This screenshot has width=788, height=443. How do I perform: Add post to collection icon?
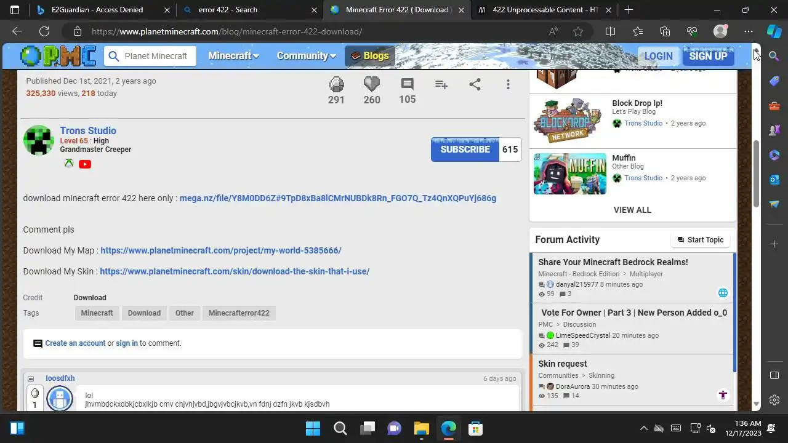tap(441, 85)
